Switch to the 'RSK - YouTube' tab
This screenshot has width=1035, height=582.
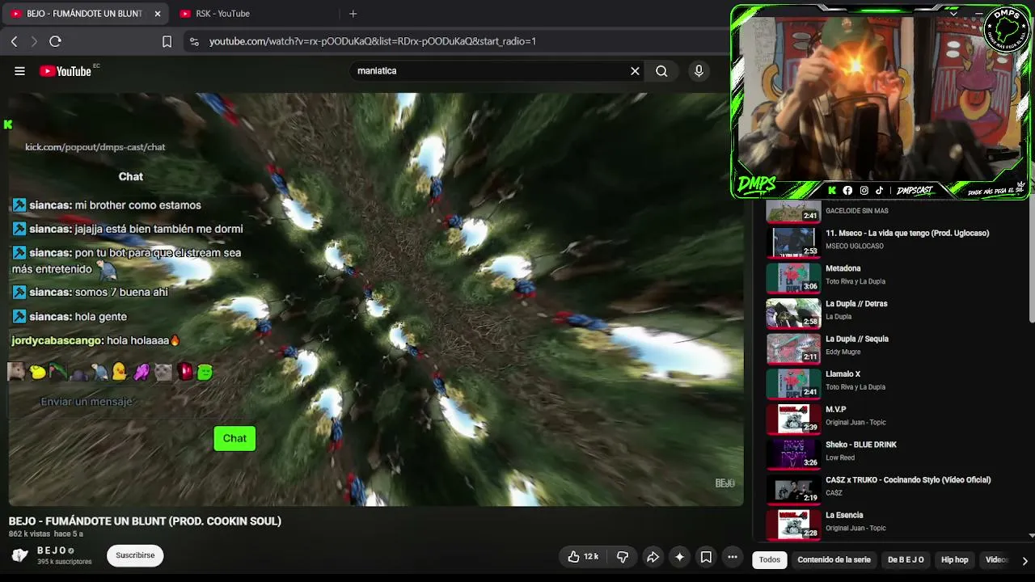[x=222, y=14]
